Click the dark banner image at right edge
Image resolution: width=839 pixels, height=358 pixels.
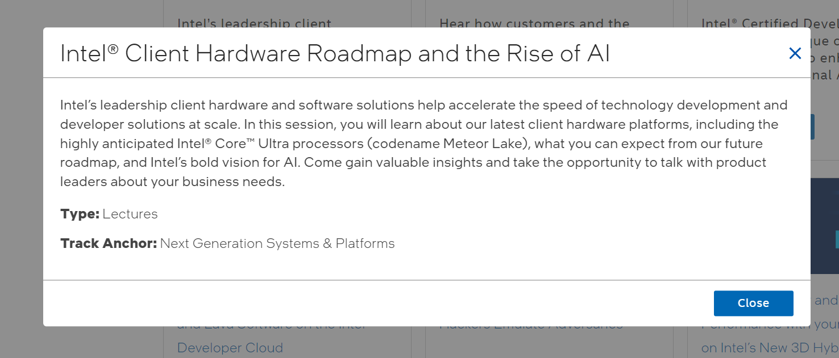pos(824,227)
